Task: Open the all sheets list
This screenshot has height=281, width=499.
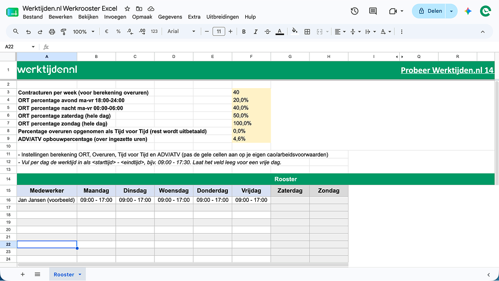Action: [37, 275]
